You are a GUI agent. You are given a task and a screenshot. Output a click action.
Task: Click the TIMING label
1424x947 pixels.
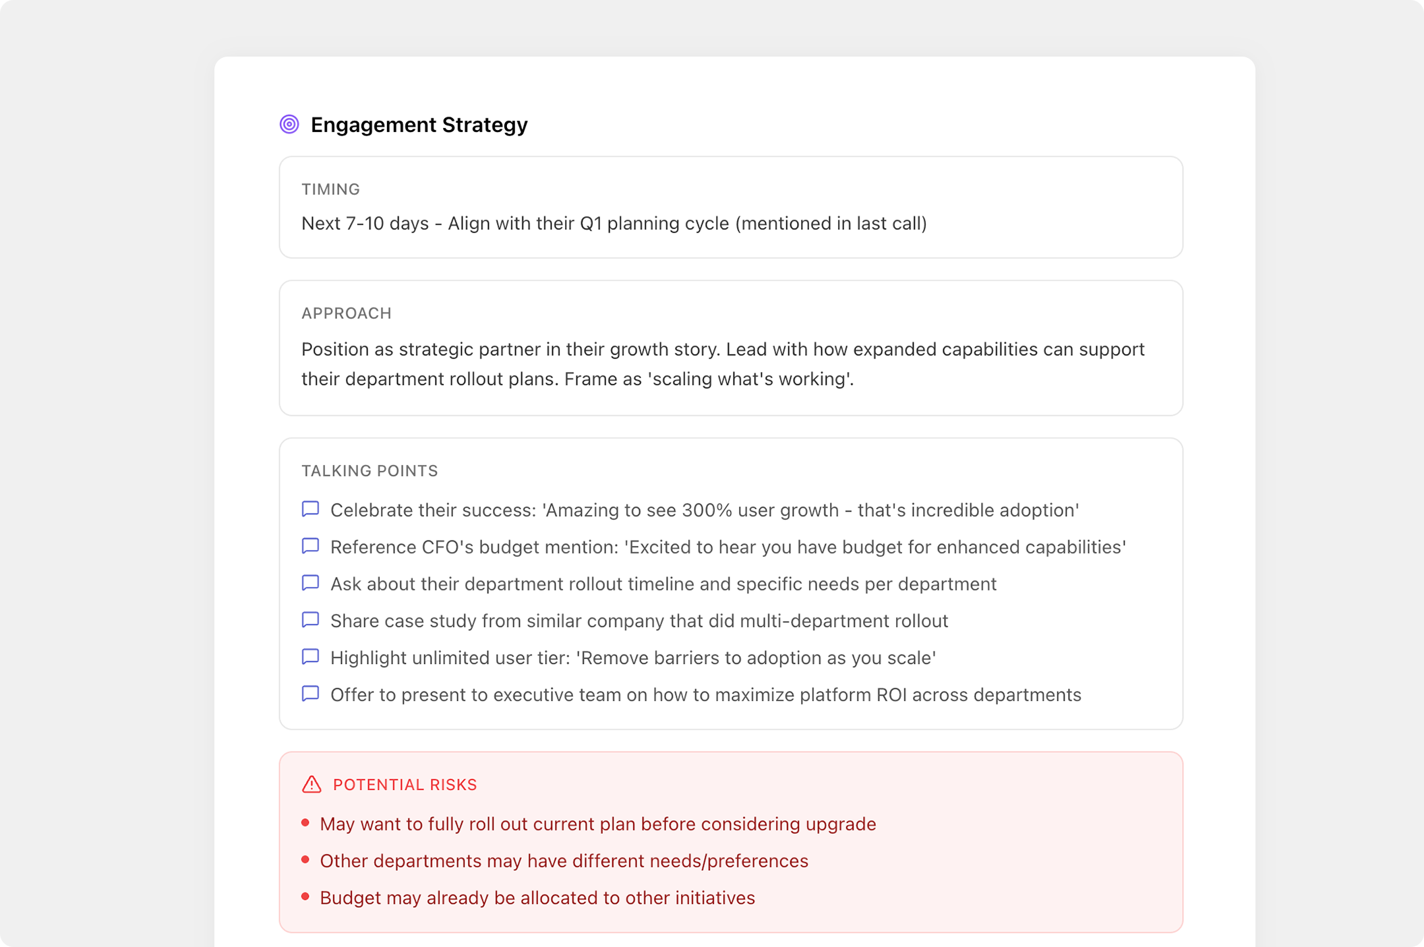pos(330,189)
